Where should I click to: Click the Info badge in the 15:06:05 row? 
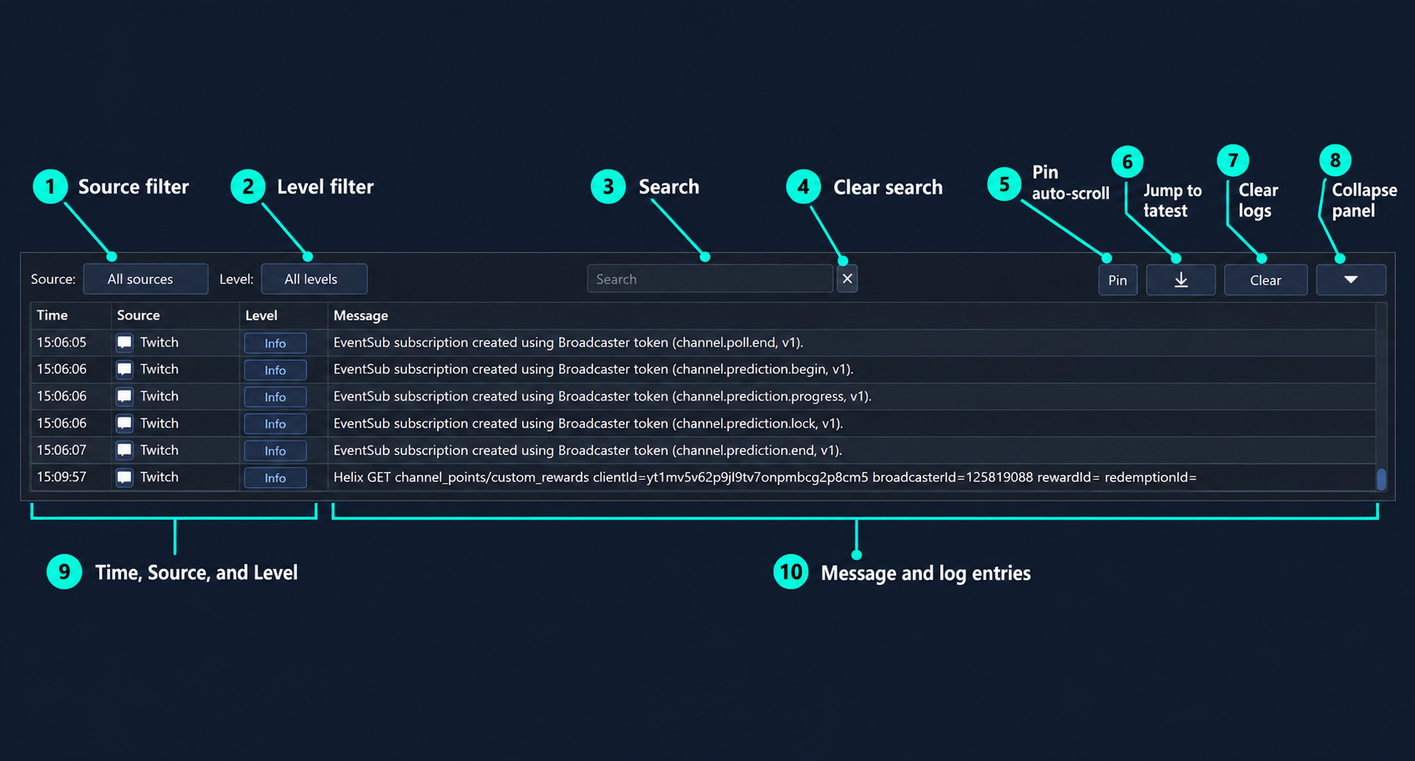tap(276, 343)
